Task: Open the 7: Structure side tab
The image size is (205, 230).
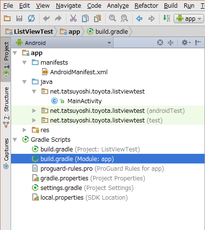Action: tap(6, 108)
